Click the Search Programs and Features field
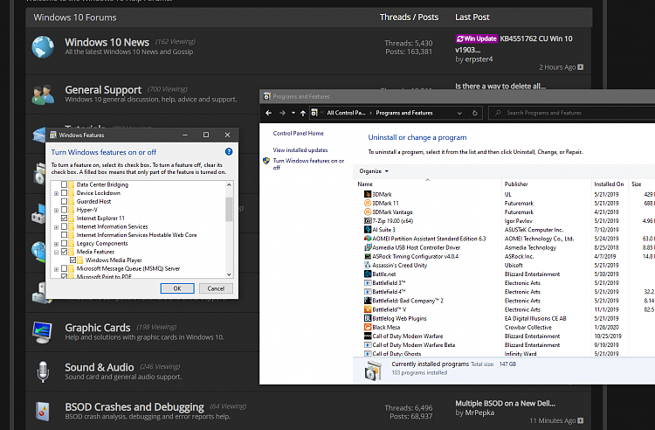The width and height of the screenshot is (655, 430). tap(572, 113)
